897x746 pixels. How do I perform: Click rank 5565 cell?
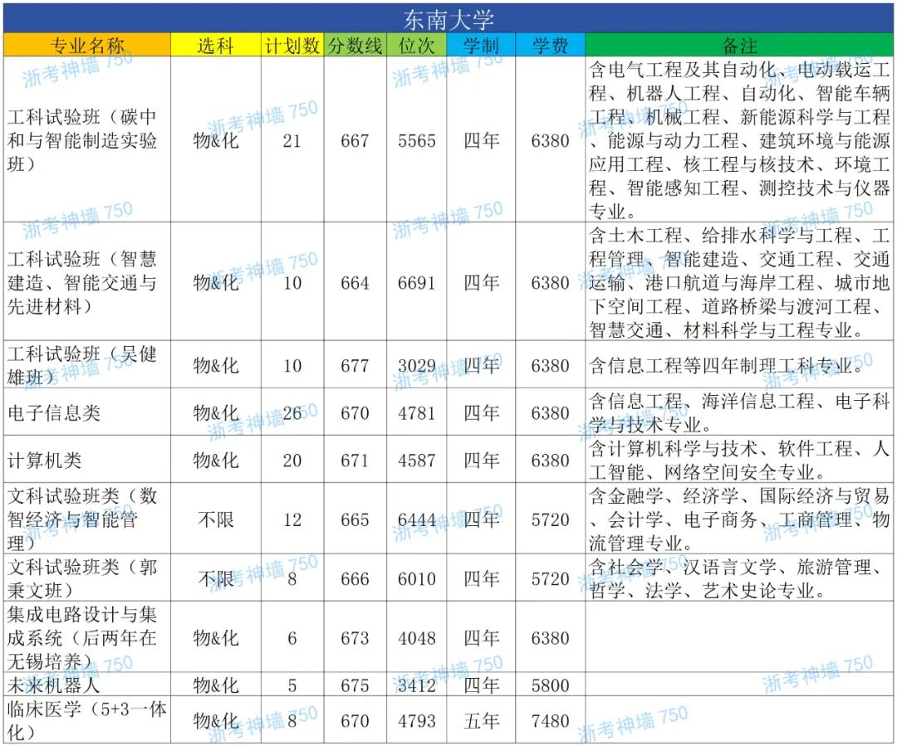[416, 140]
